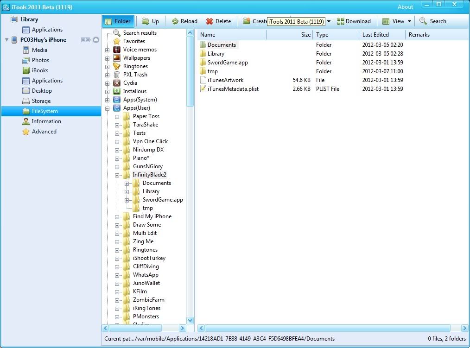The width and height of the screenshot is (470, 348).
Task: Sort by the Name column header
Action: tap(232, 35)
